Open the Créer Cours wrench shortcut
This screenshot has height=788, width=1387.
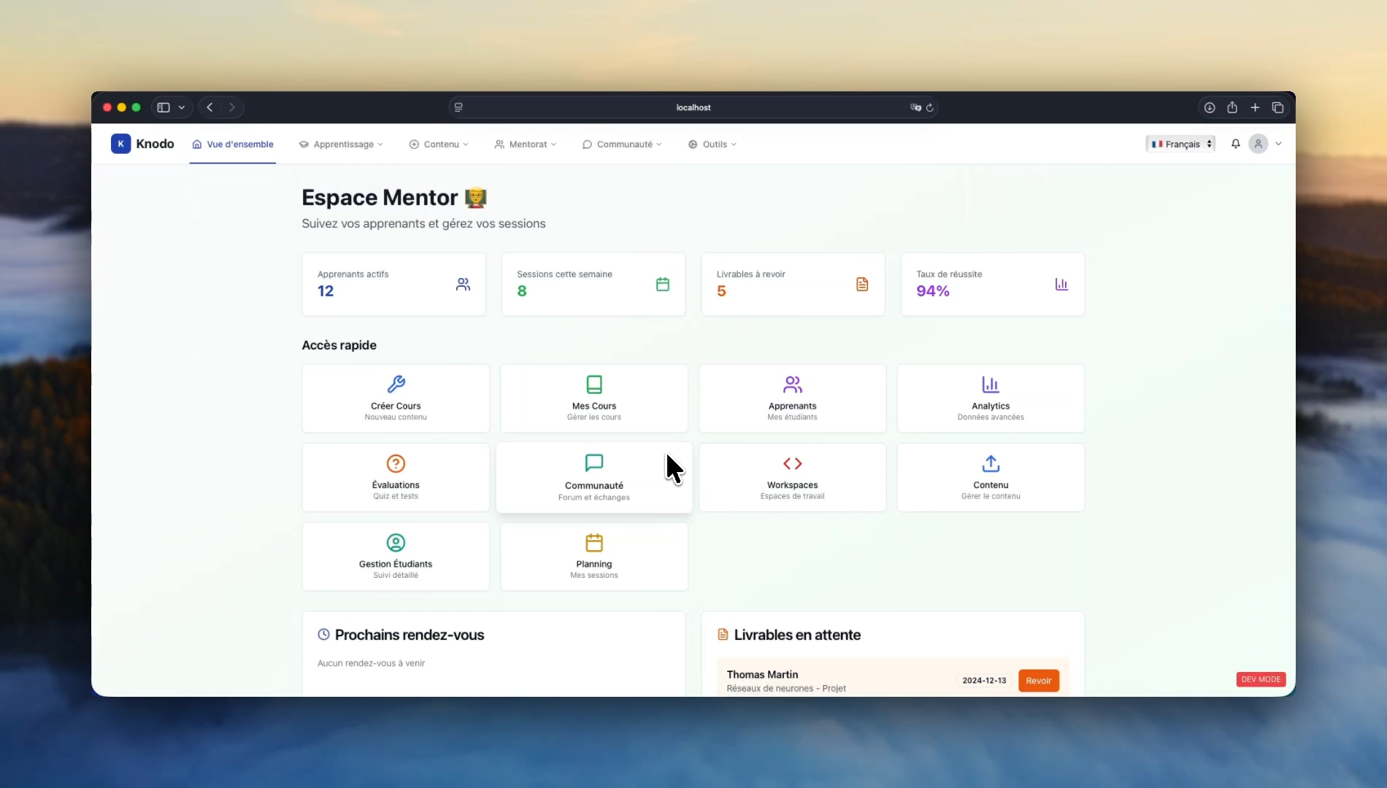tap(396, 398)
